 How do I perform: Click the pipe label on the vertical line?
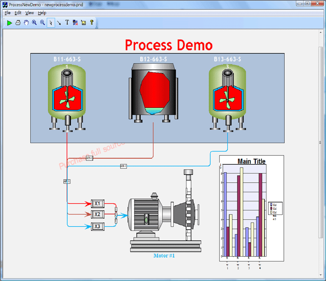pyautogui.click(x=67, y=181)
